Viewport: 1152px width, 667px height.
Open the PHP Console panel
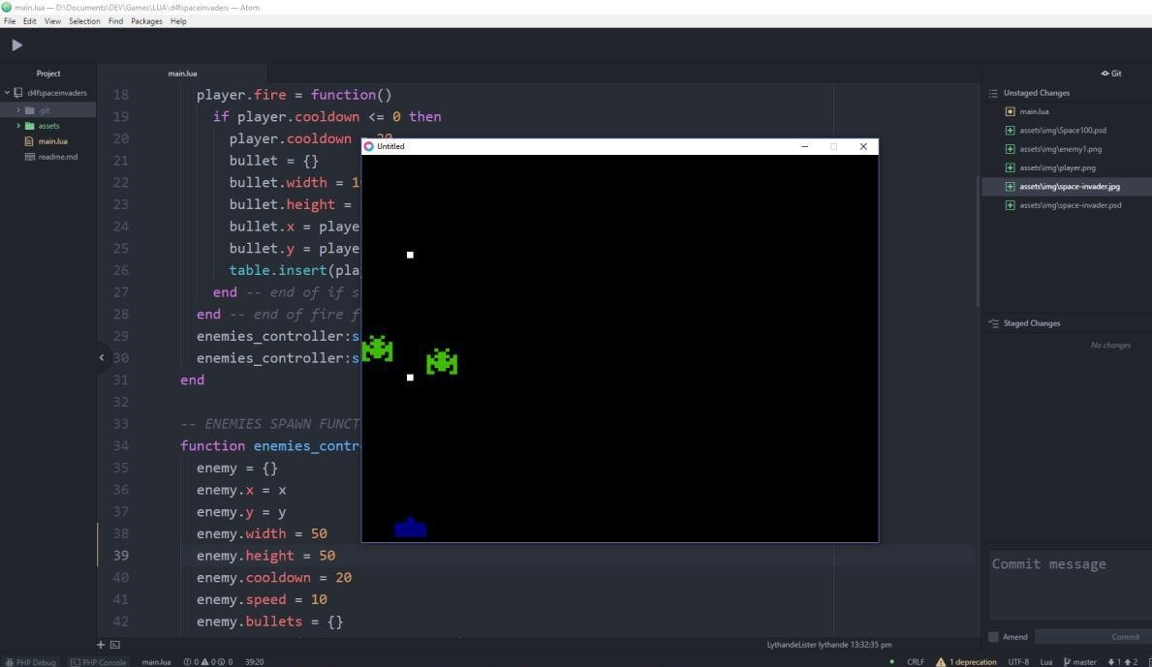[99, 662]
